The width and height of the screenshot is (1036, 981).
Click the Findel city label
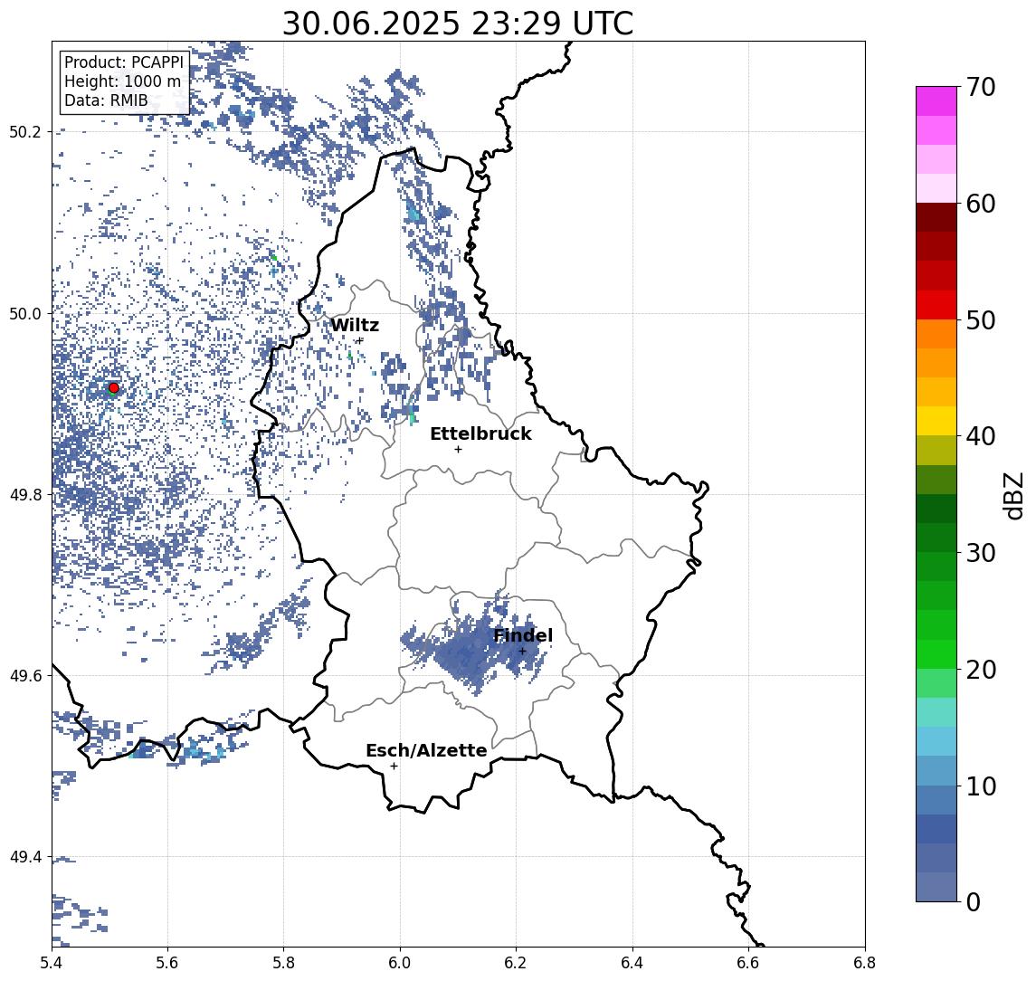click(523, 635)
